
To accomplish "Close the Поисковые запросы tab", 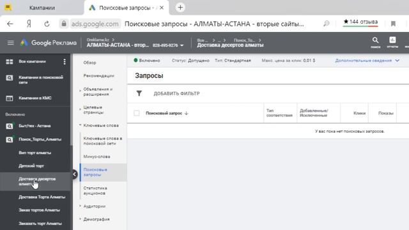I will pyautogui.click(x=162, y=8).
